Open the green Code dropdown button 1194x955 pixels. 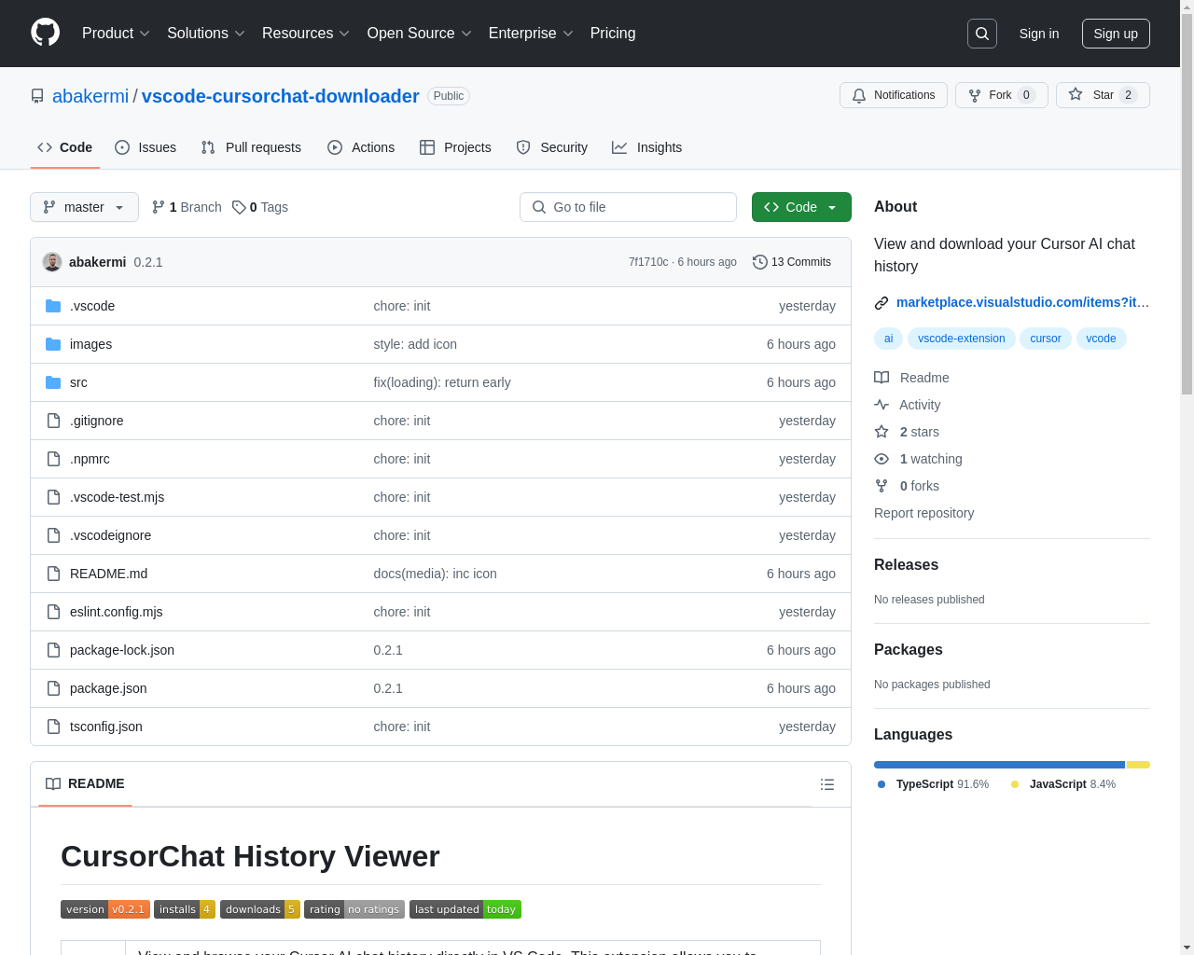(x=801, y=207)
